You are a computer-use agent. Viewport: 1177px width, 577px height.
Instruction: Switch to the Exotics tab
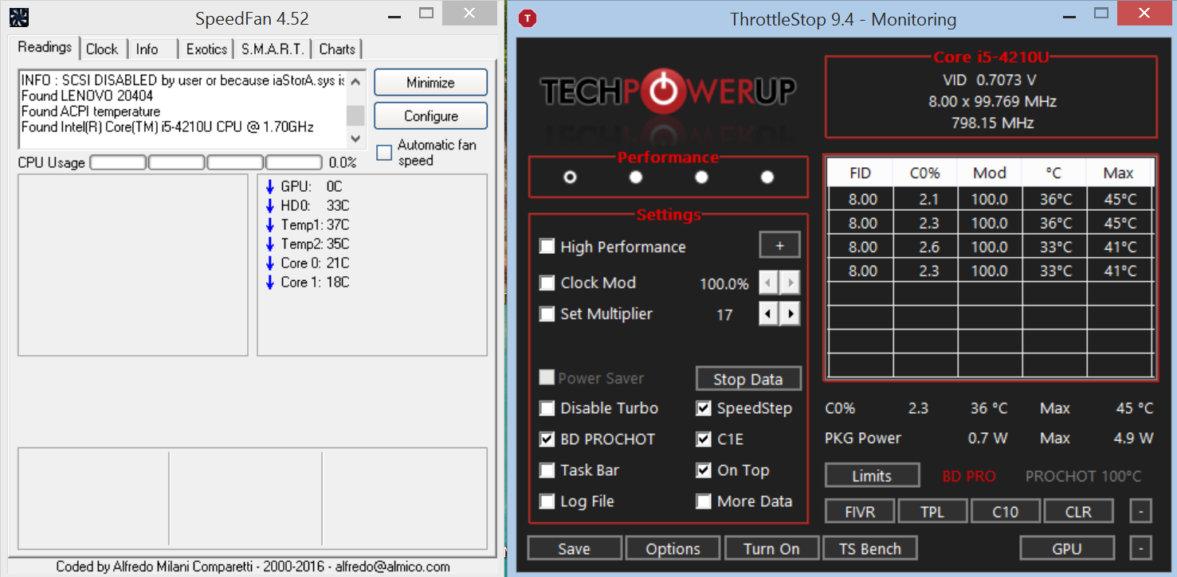click(206, 49)
